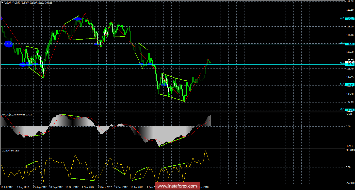
Task: Click the USDJPY,Daily chart title
Action: (x=12, y=2)
